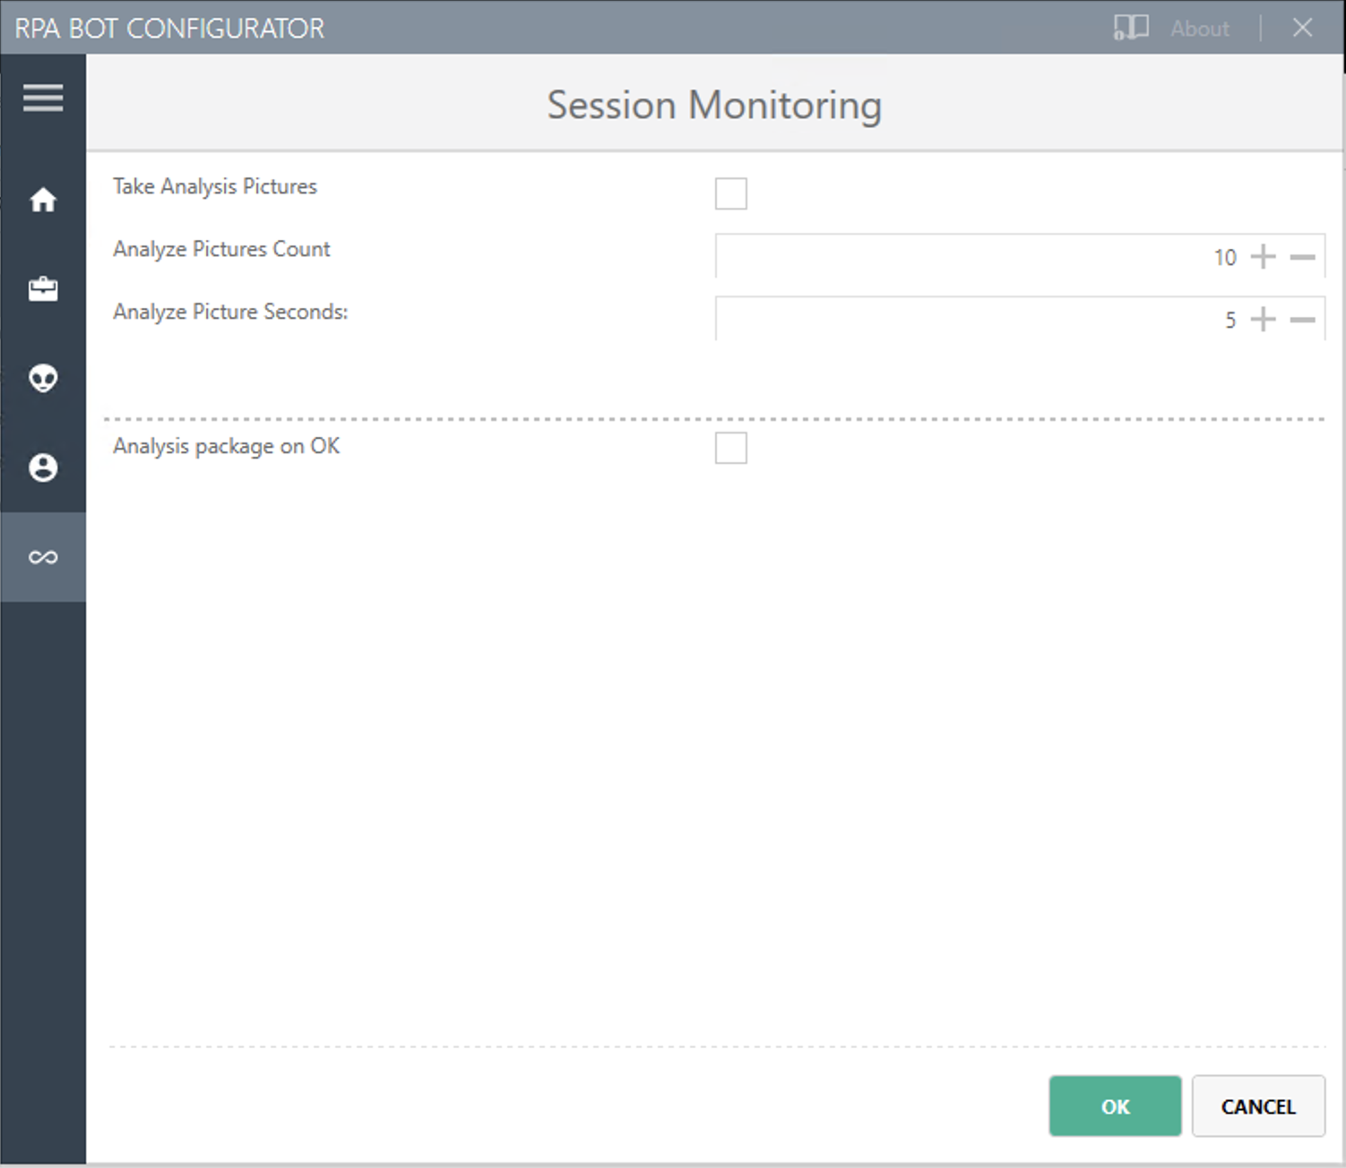Confirm settings with the OK button
The height and width of the screenshot is (1168, 1346).
click(x=1115, y=1106)
